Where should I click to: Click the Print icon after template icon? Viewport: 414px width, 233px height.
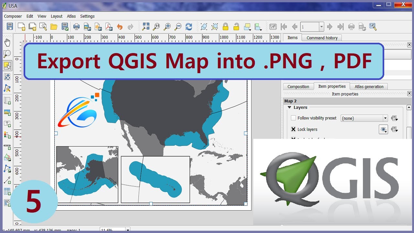76,27
